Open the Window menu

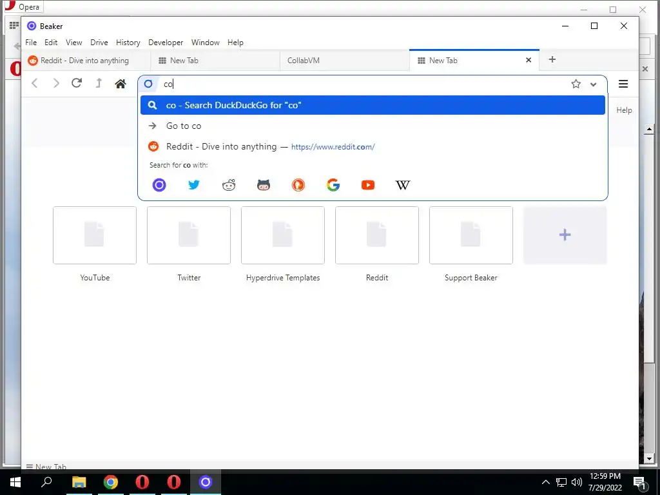[206, 43]
